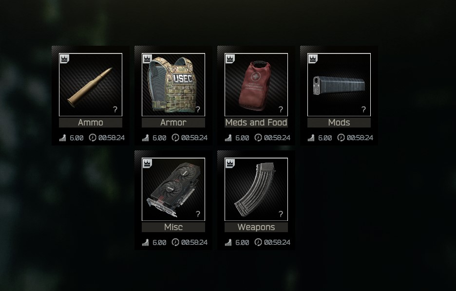Click the crown icon on Weapons card
This screenshot has height=291, width=456.
point(230,164)
